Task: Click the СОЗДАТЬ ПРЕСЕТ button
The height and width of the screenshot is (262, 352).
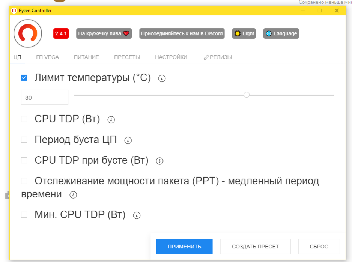Action: pos(255,247)
